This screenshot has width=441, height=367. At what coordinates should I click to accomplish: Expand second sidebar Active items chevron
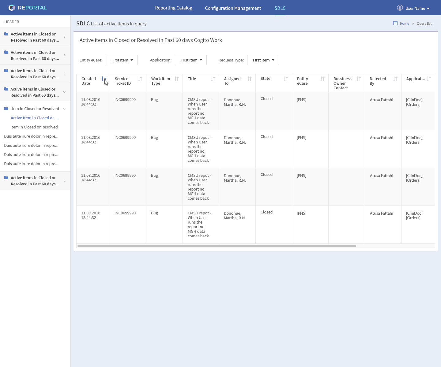click(64, 55)
